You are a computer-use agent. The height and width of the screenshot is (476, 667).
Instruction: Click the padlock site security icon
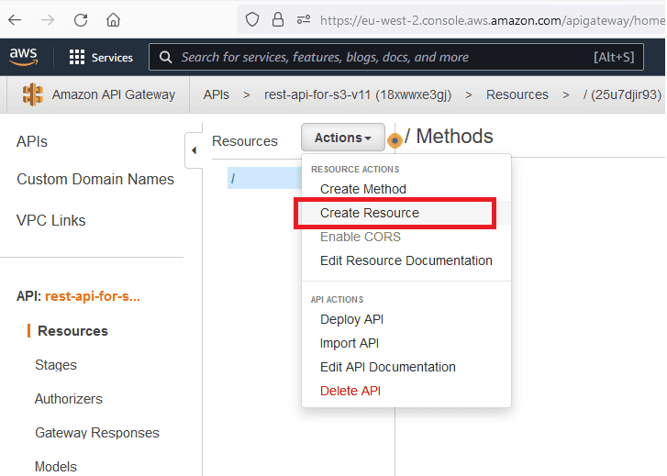click(277, 19)
